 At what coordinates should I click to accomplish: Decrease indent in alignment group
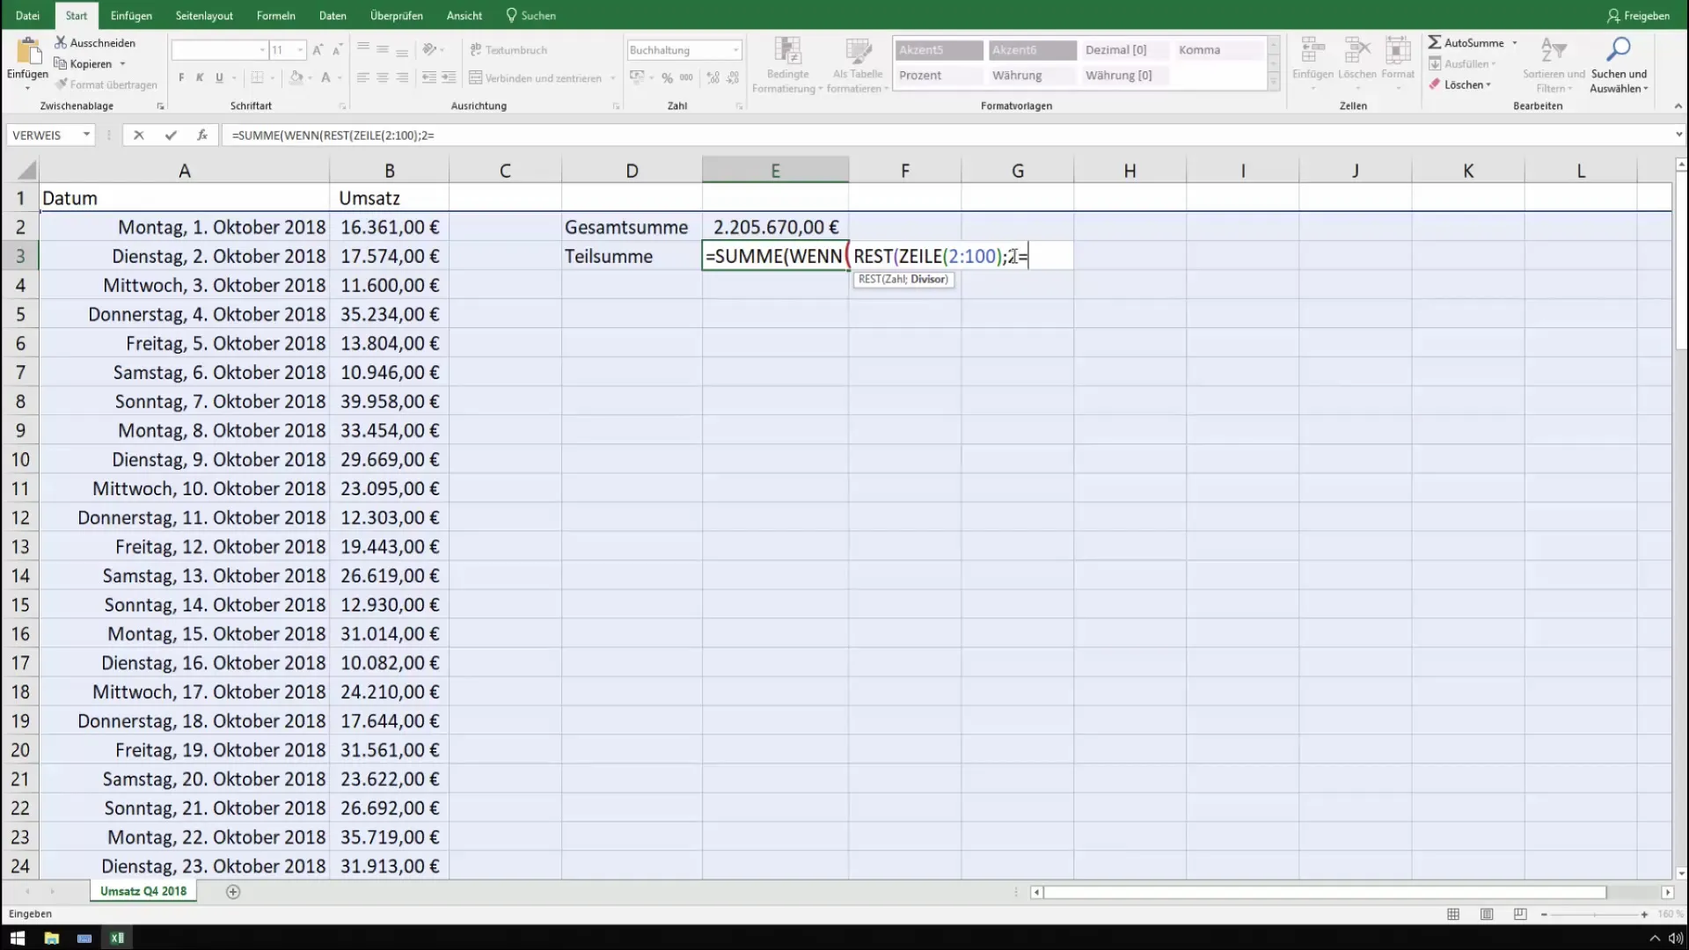[x=429, y=77]
